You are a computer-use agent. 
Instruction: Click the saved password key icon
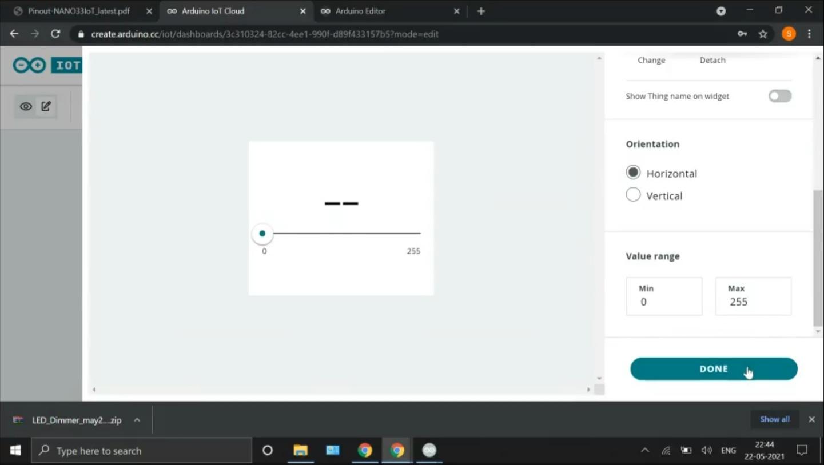coord(742,34)
